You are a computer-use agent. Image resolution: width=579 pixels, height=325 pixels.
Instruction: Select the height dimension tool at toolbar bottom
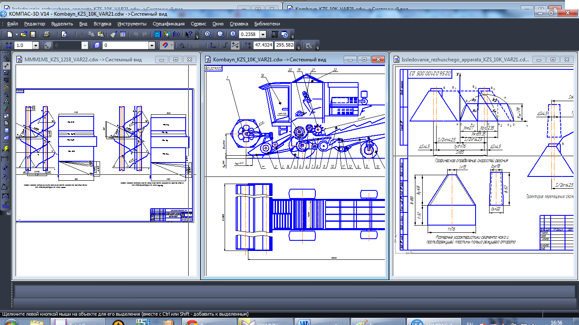click(x=6, y=206)
